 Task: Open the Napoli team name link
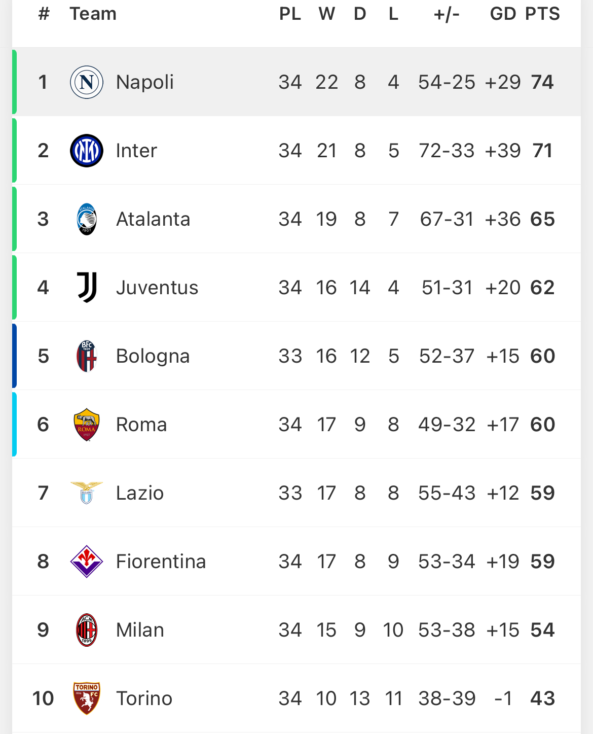145,82
